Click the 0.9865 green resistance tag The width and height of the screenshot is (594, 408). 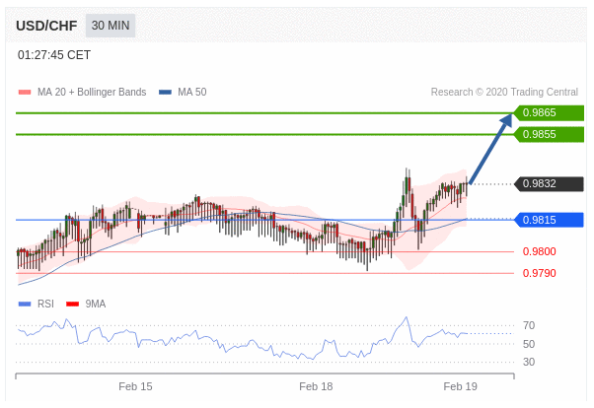[x=549, y=112]
